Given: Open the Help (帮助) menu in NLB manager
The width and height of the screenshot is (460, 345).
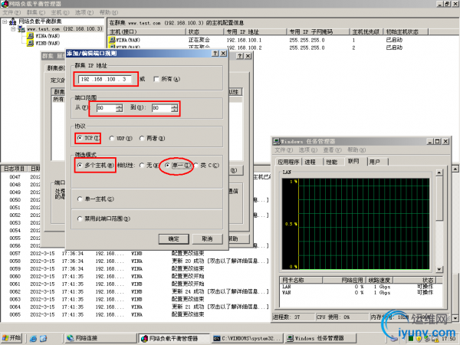Looking at the screenshot, I should [109, 12].
